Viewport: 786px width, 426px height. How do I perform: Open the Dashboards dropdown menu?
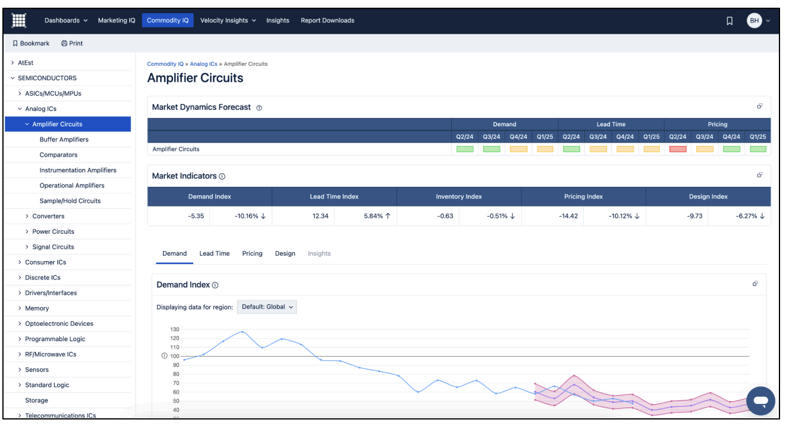[66, 20]
